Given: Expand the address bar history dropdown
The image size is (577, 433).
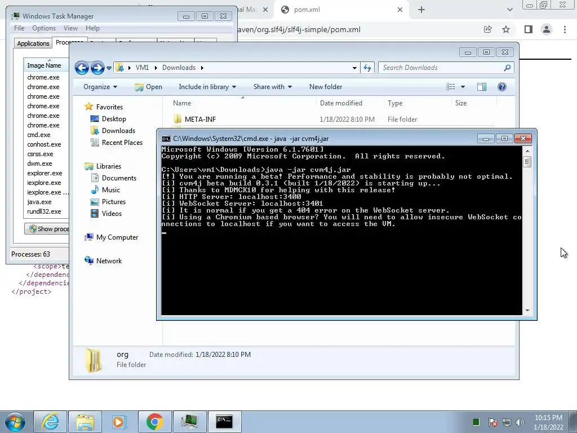Looking at the screenshot, I should click(x=354, y=68).
